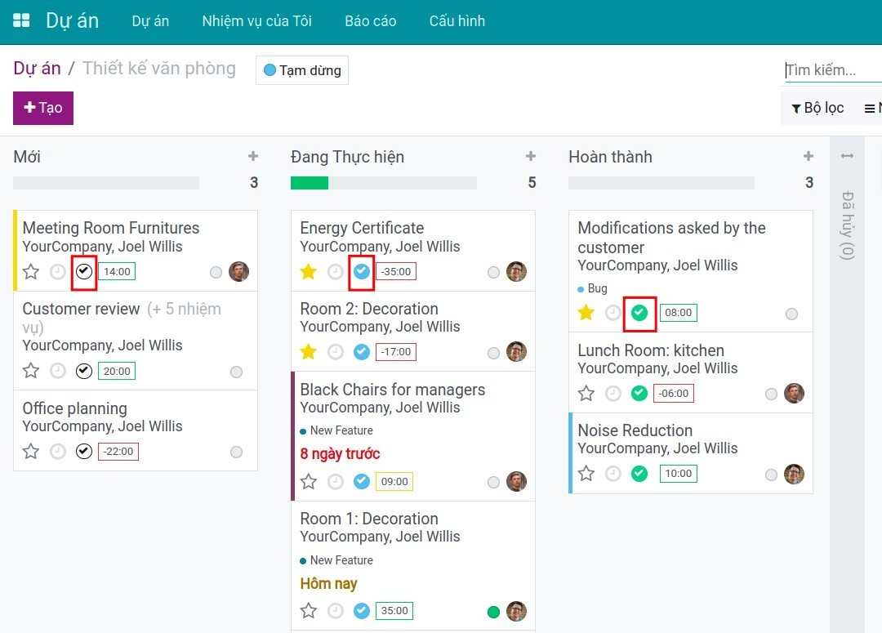
Task: Toggle state dot on Modifications asked by customer
Action: pos(791,314)
